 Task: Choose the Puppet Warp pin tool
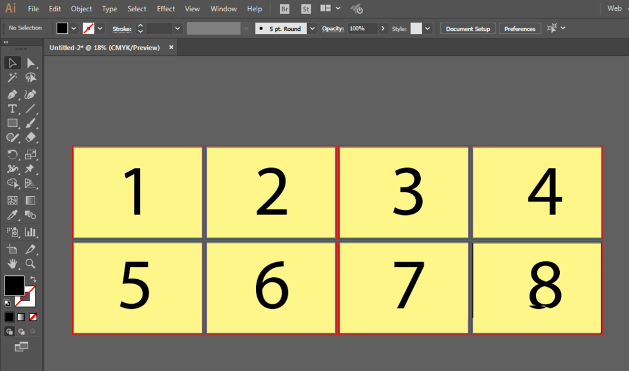(30, 169)
